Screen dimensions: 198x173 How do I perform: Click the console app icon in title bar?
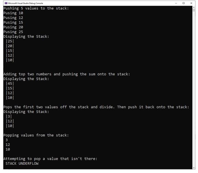pos(6,3)
